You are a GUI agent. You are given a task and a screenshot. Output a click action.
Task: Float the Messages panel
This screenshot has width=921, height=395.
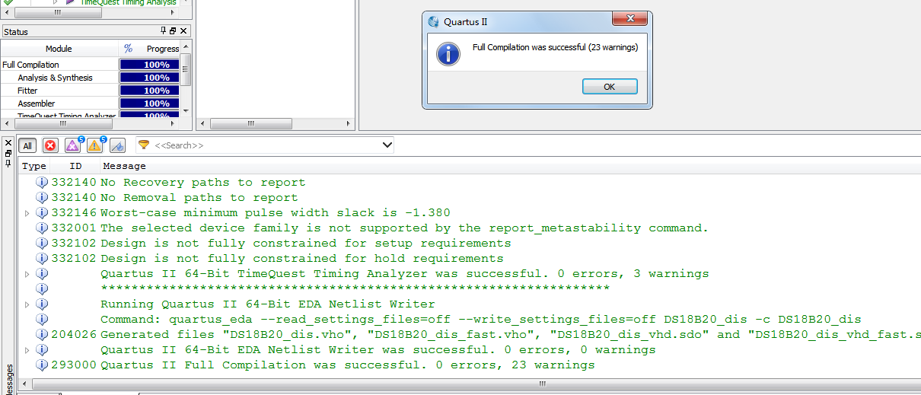click(8, 153)
